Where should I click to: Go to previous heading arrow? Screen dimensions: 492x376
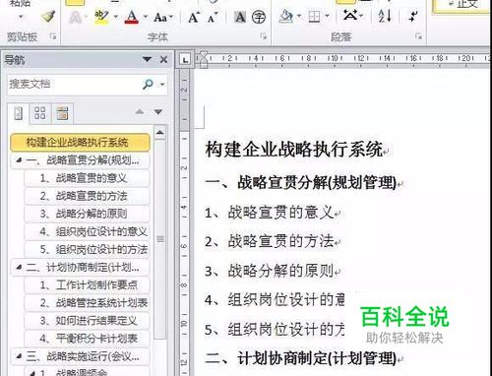(140, 112)
